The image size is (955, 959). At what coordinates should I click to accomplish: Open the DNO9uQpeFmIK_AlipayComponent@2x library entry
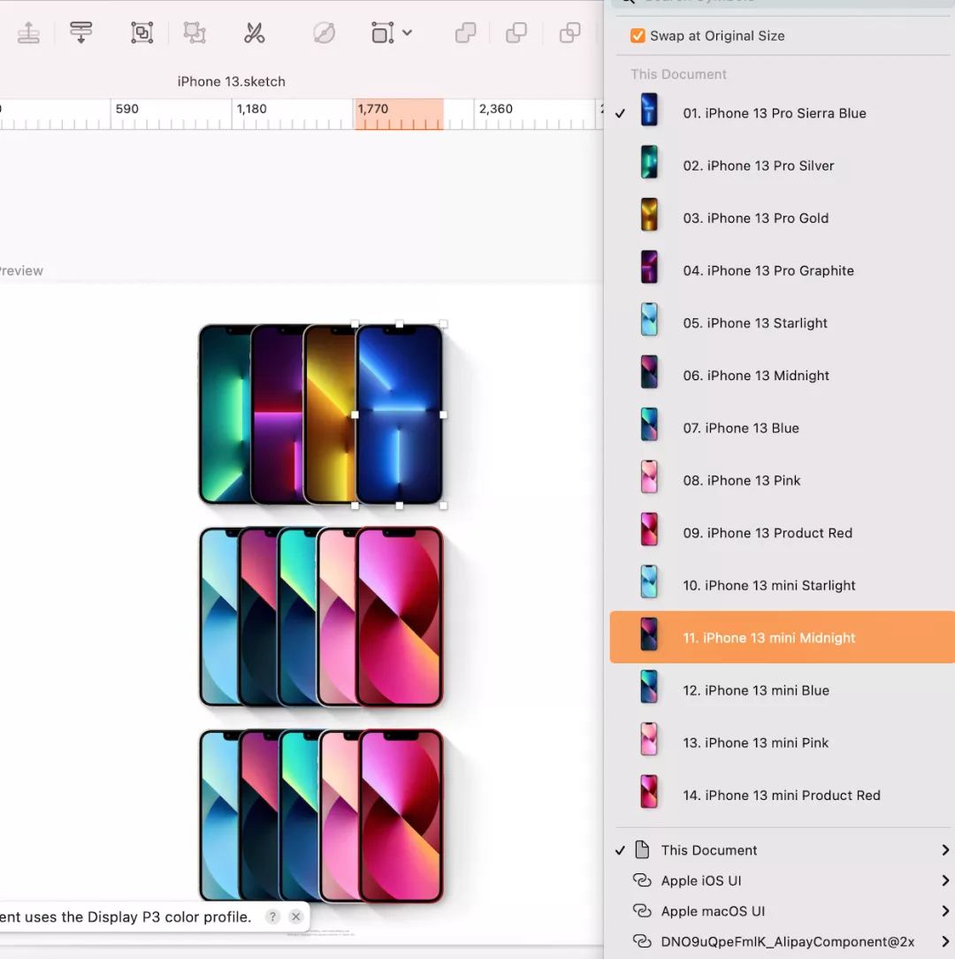tap(787, 941)
